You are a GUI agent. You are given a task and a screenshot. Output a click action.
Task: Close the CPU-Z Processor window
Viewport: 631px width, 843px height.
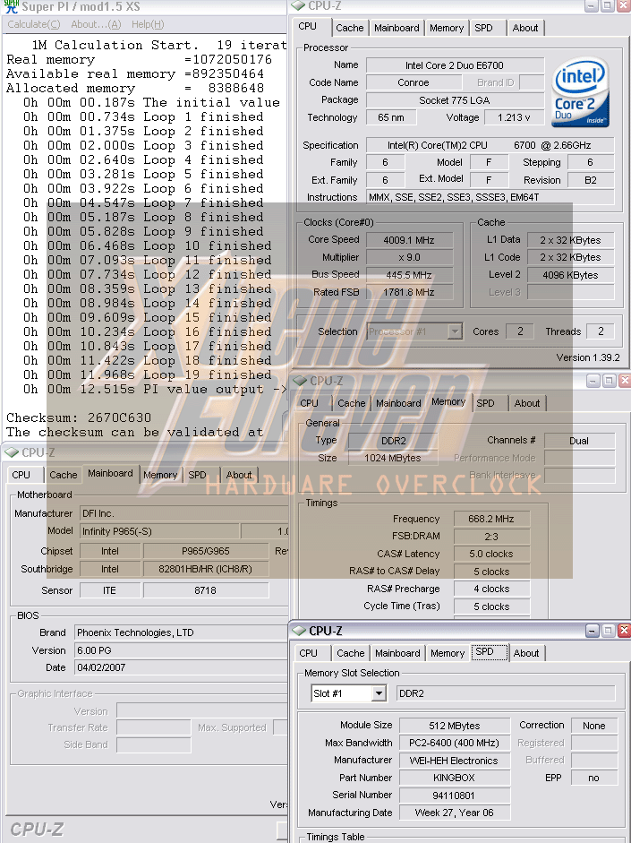pyautogui.click(x=622, y=6)
